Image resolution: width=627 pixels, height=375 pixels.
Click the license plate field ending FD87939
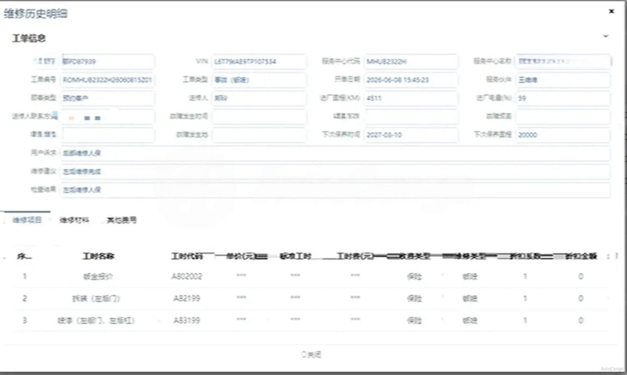[x=108, y=62]
